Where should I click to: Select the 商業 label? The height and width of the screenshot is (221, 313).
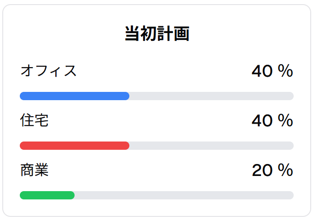click(35, 170)
